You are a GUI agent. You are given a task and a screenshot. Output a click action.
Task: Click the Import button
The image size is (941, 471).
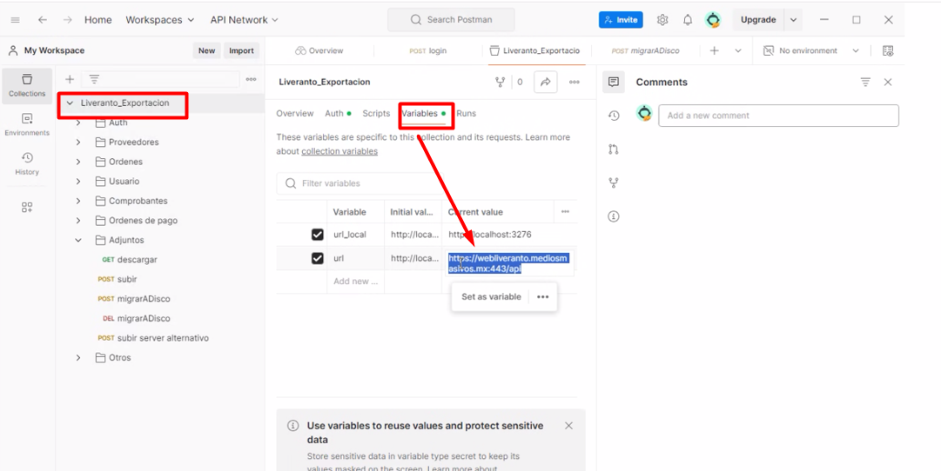pos(241,51)
